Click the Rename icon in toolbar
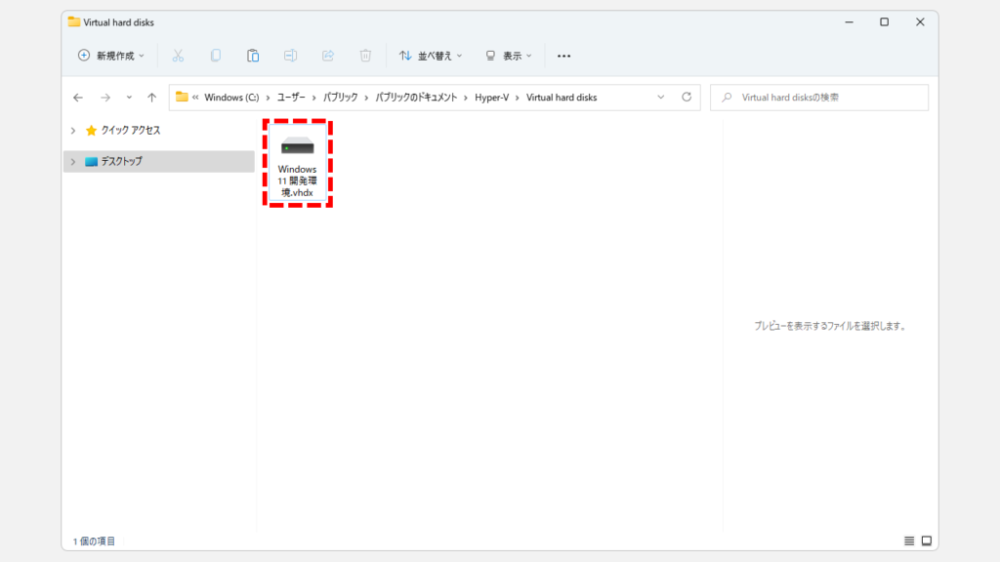1000x562 pixels. (290, 56)
